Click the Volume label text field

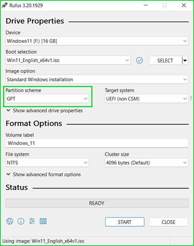point(97,143)
